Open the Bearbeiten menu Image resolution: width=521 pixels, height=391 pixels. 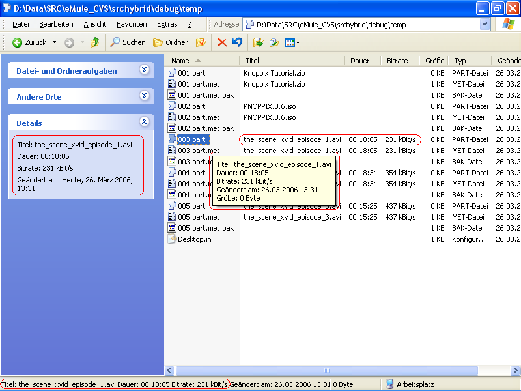point(56,24)
